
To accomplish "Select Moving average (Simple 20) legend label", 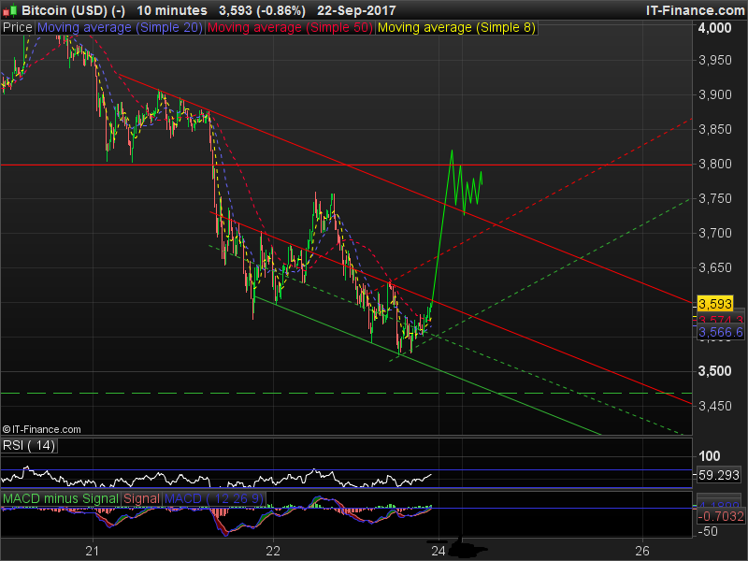I will pos(120,28).
